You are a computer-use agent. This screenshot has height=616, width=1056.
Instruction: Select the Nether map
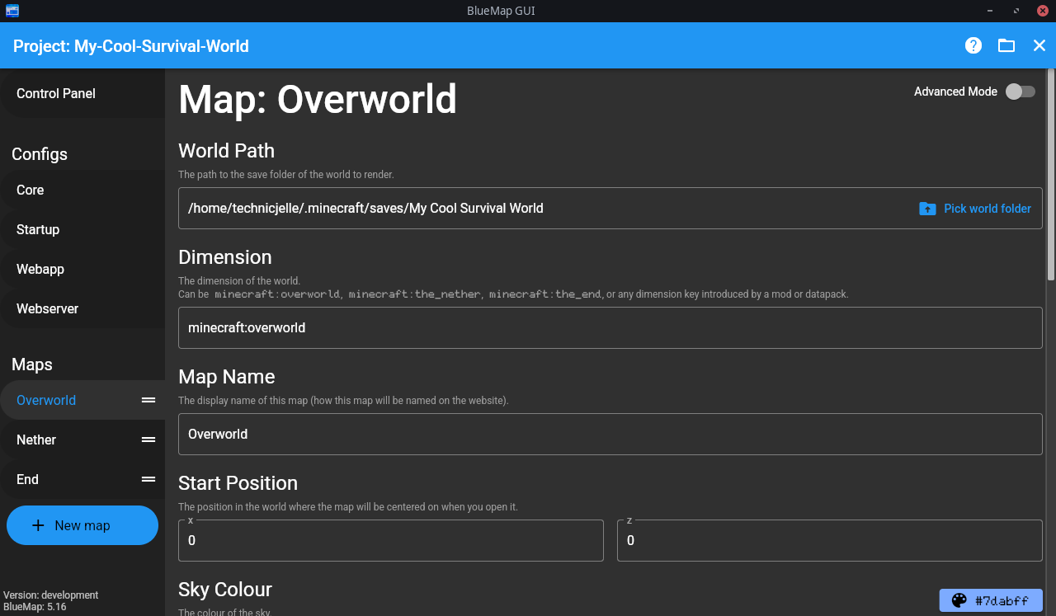[36, 440]
